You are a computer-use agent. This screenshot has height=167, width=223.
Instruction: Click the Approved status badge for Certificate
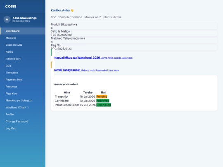click(x=103, y=101)
